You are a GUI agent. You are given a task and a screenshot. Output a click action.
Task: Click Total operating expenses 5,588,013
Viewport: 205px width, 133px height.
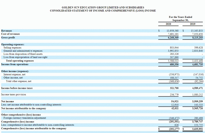[173, 61]
